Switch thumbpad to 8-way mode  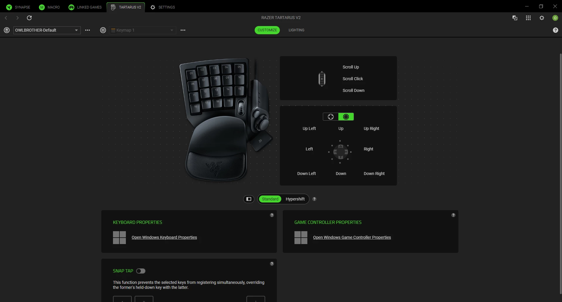point(346,117)
